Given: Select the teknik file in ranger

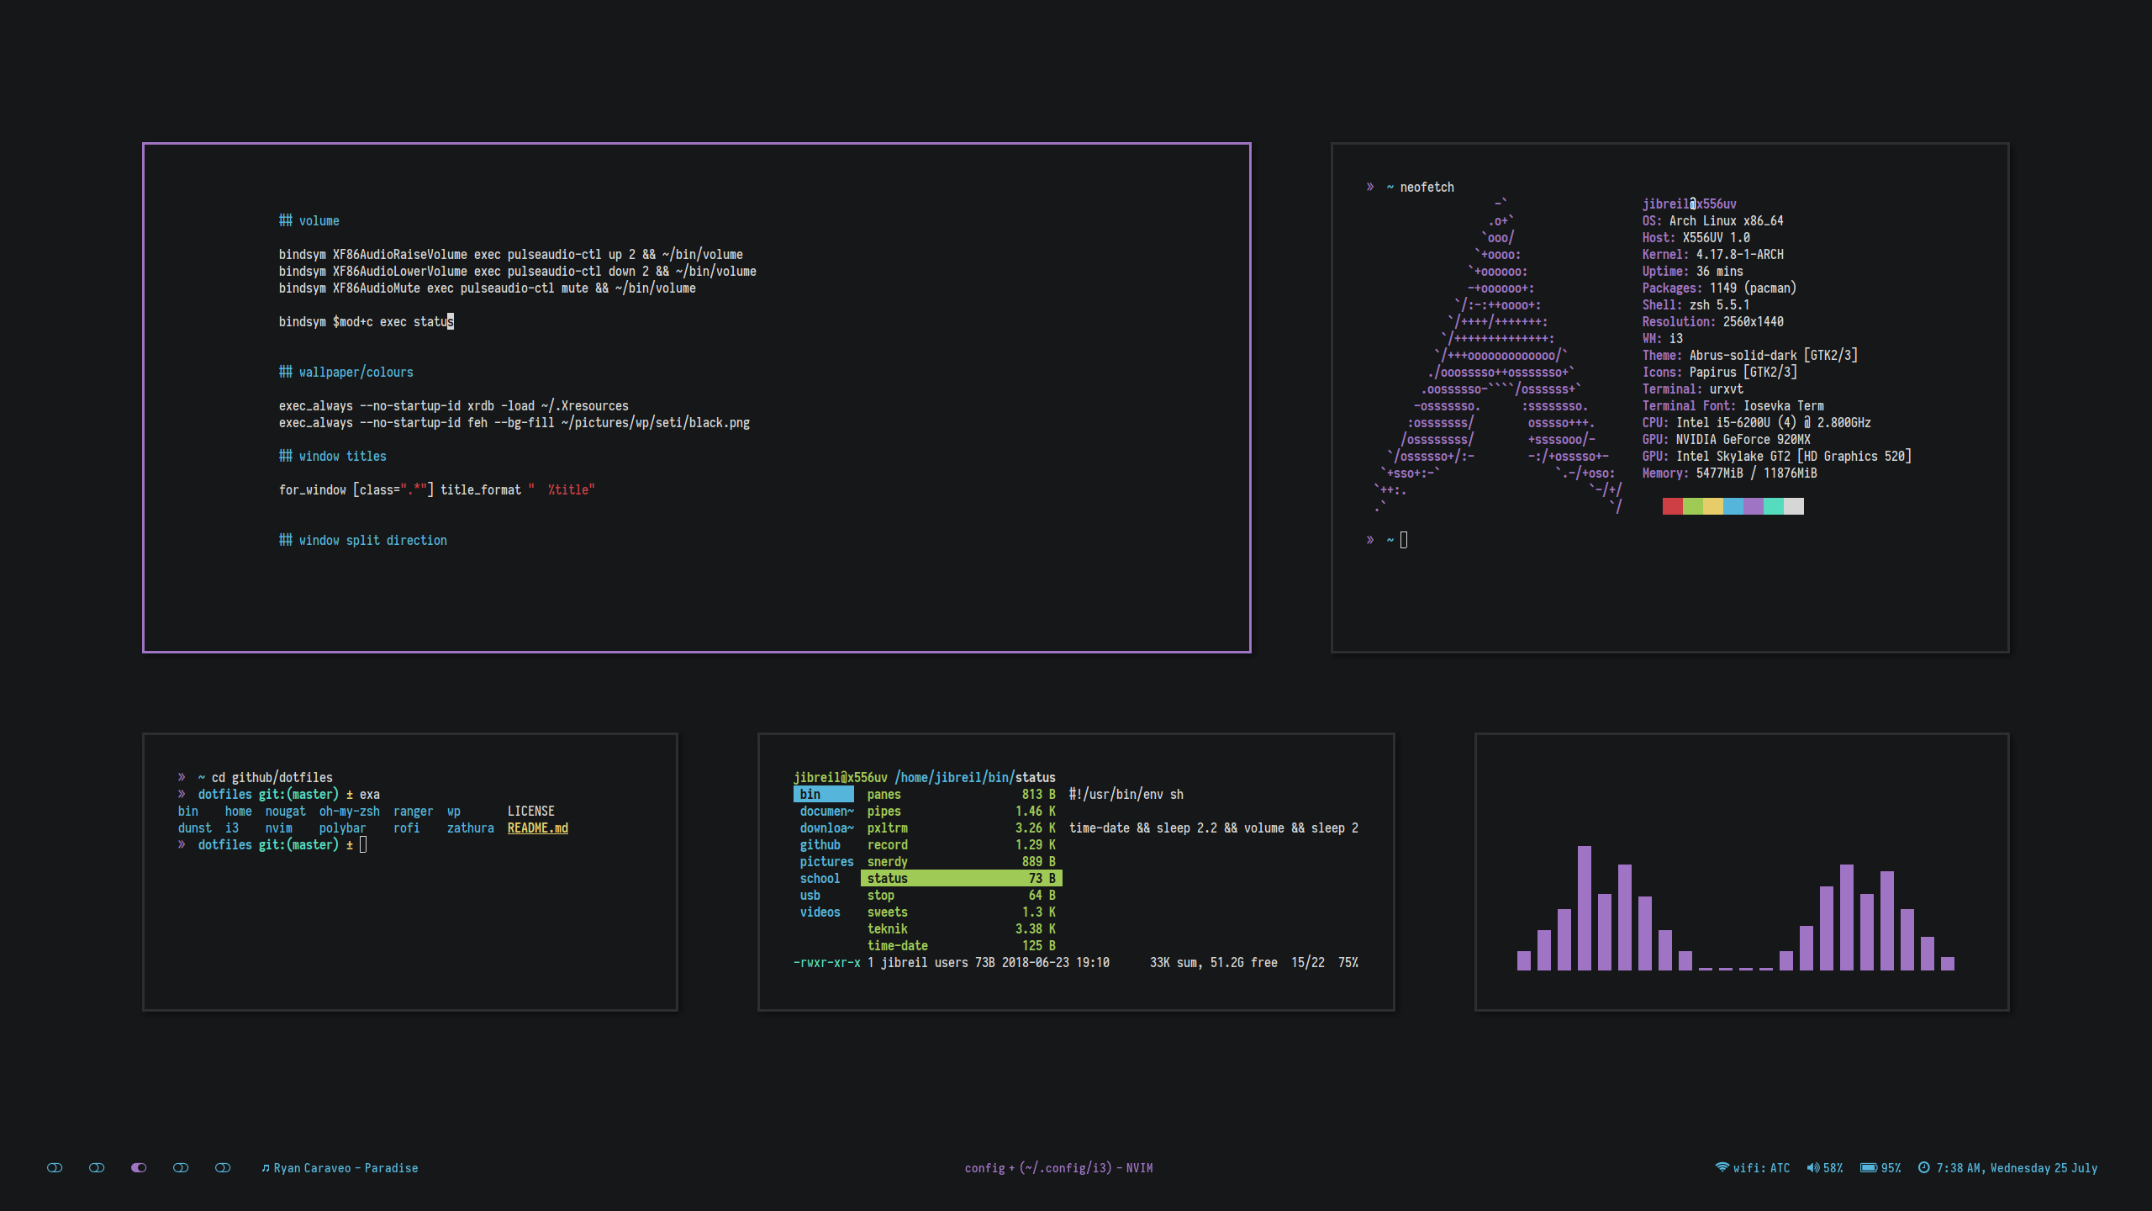Looking at the screenshot, I should pyautogui.click(x=887, y=928).
